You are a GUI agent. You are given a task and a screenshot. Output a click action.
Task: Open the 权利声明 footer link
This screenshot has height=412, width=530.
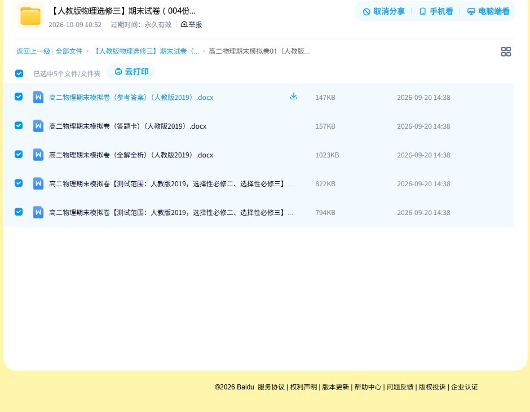click(x=303, y=387)
